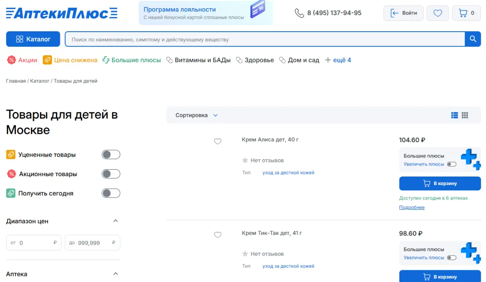The width and height of the screenshot is (486, 282).
Task: Toggle Увеличить плюсы for Крем Тик-Так
Action: point(452,258)
